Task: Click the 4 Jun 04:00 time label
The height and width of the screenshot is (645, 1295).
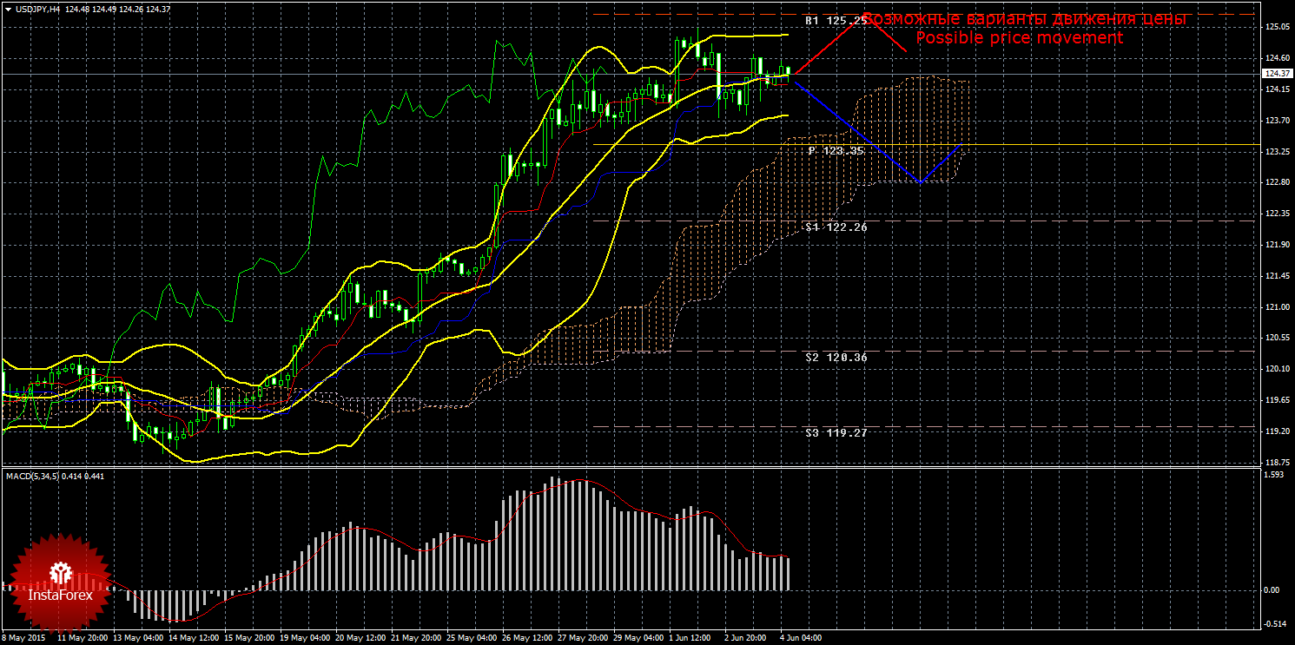Action: (x=802, y=638)
